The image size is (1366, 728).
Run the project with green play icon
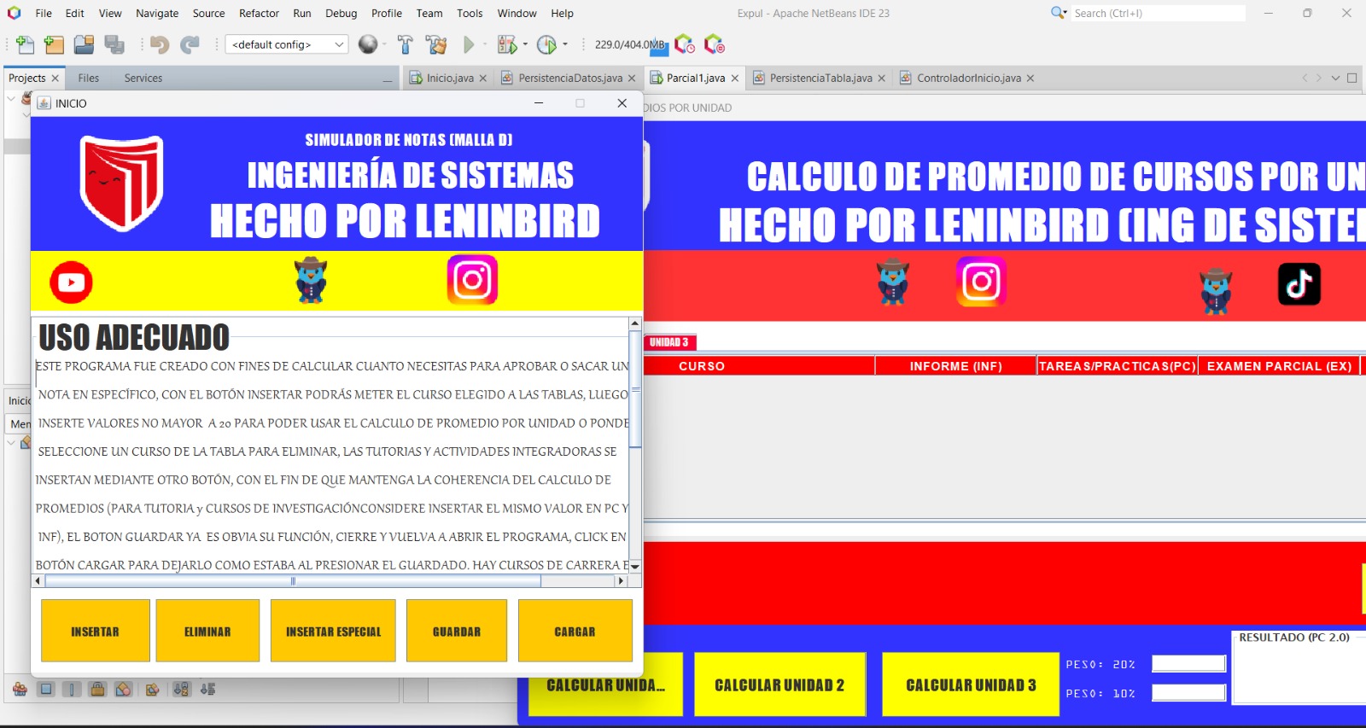(469, 44)
